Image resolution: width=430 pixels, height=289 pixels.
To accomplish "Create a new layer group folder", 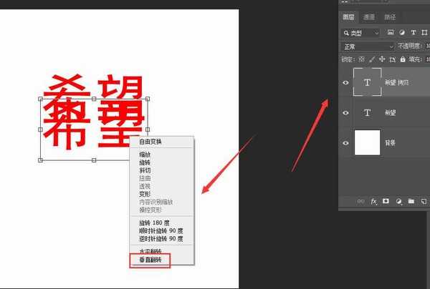I will click(x=411, y=202).
